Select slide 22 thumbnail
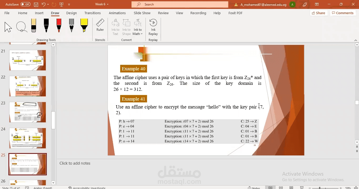 (x=28, y=86)
